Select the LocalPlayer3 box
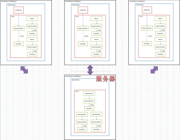This screenshot has width=180, height=140. (147, 10)
